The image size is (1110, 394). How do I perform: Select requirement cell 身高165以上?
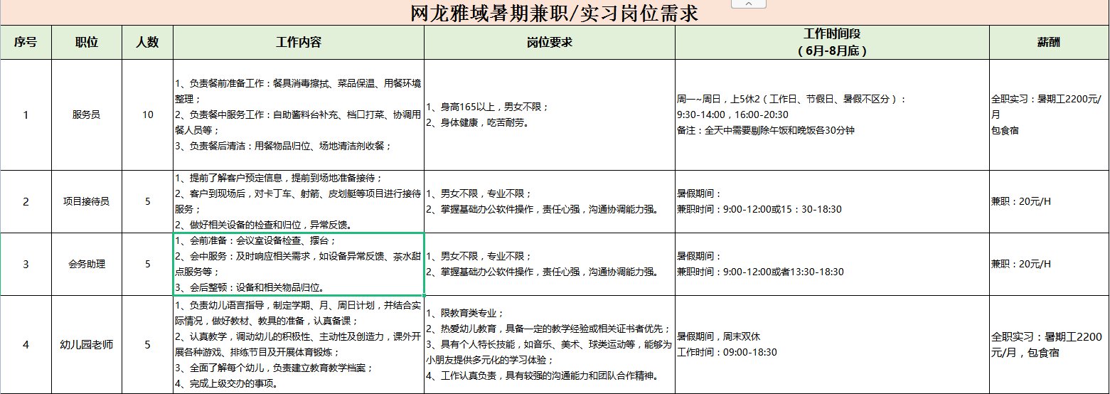point(550,115)
